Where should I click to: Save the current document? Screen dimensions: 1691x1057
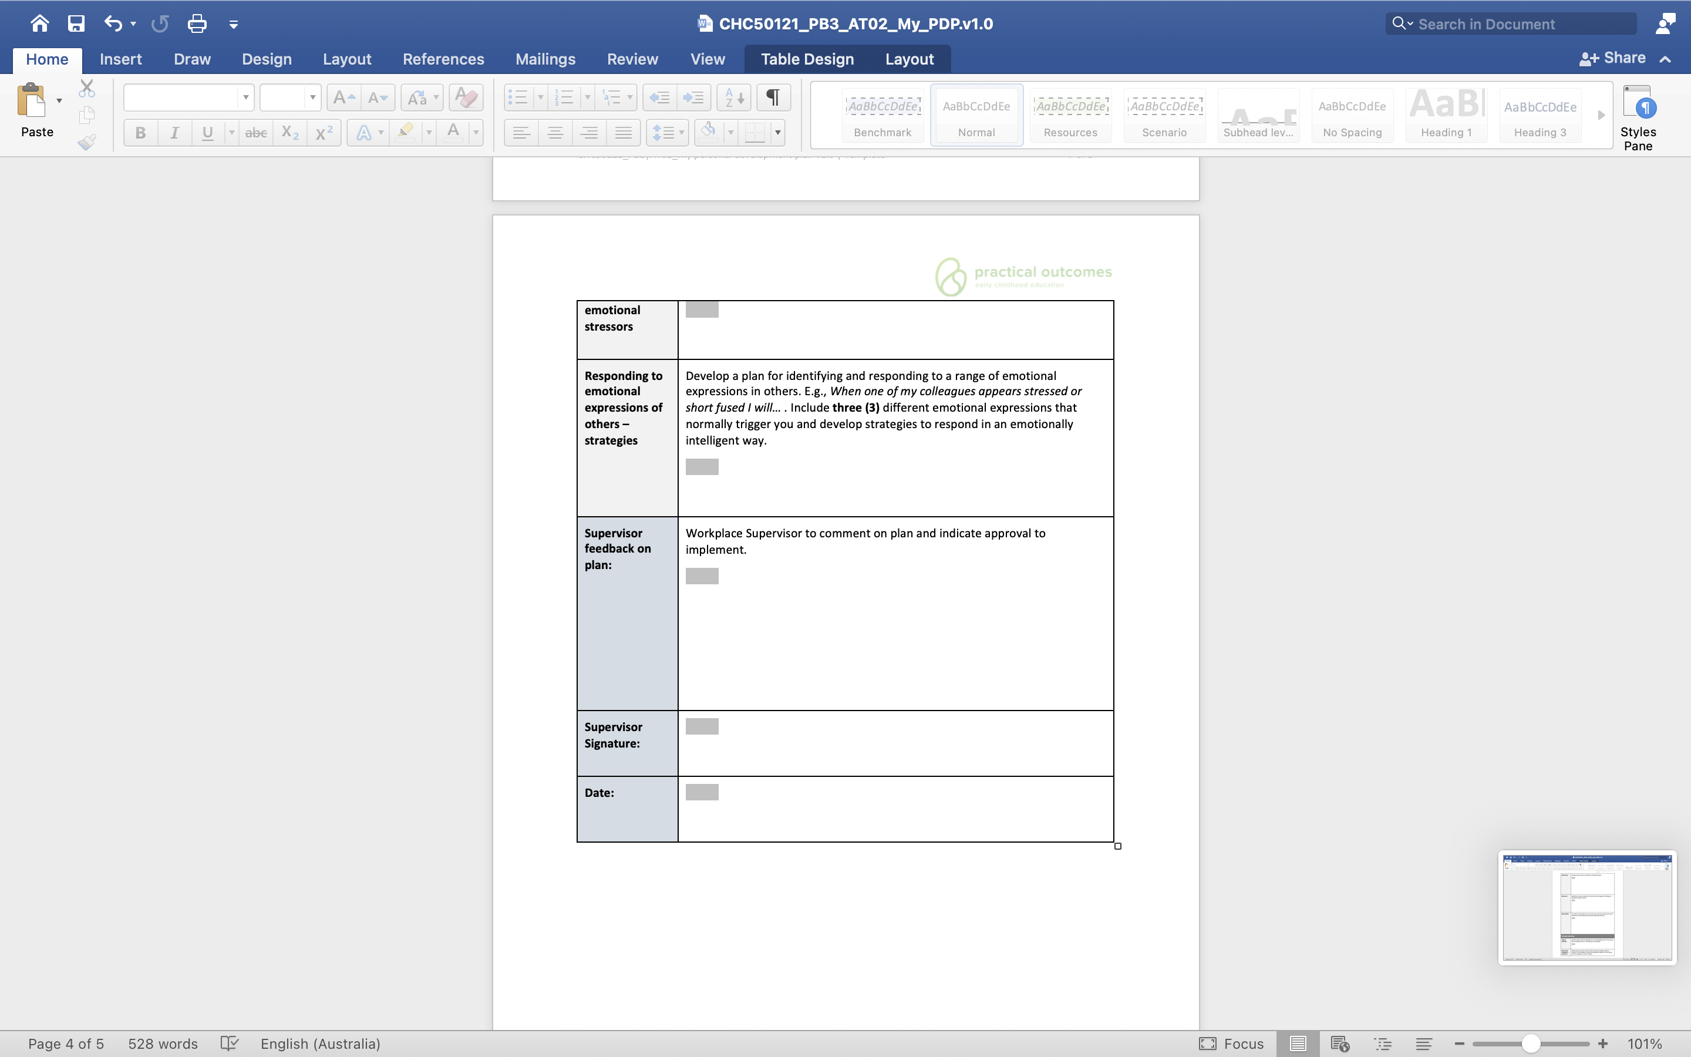pyautogui.click(x=77, y=23)
